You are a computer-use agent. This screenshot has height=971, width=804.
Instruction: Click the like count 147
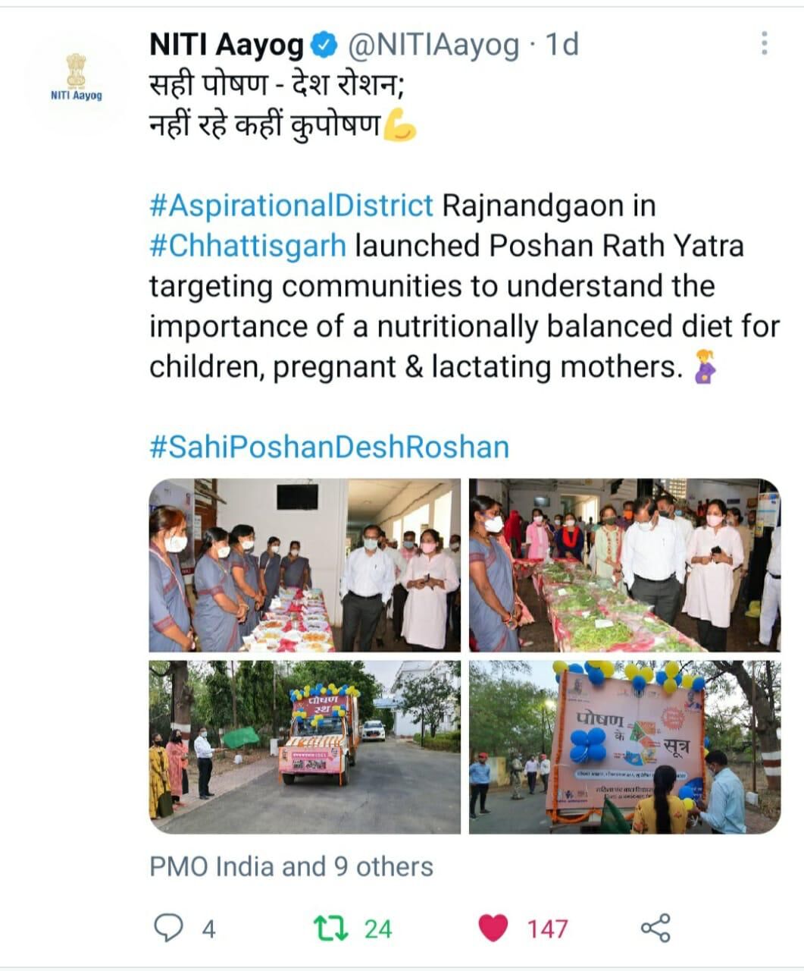(547, 929)
